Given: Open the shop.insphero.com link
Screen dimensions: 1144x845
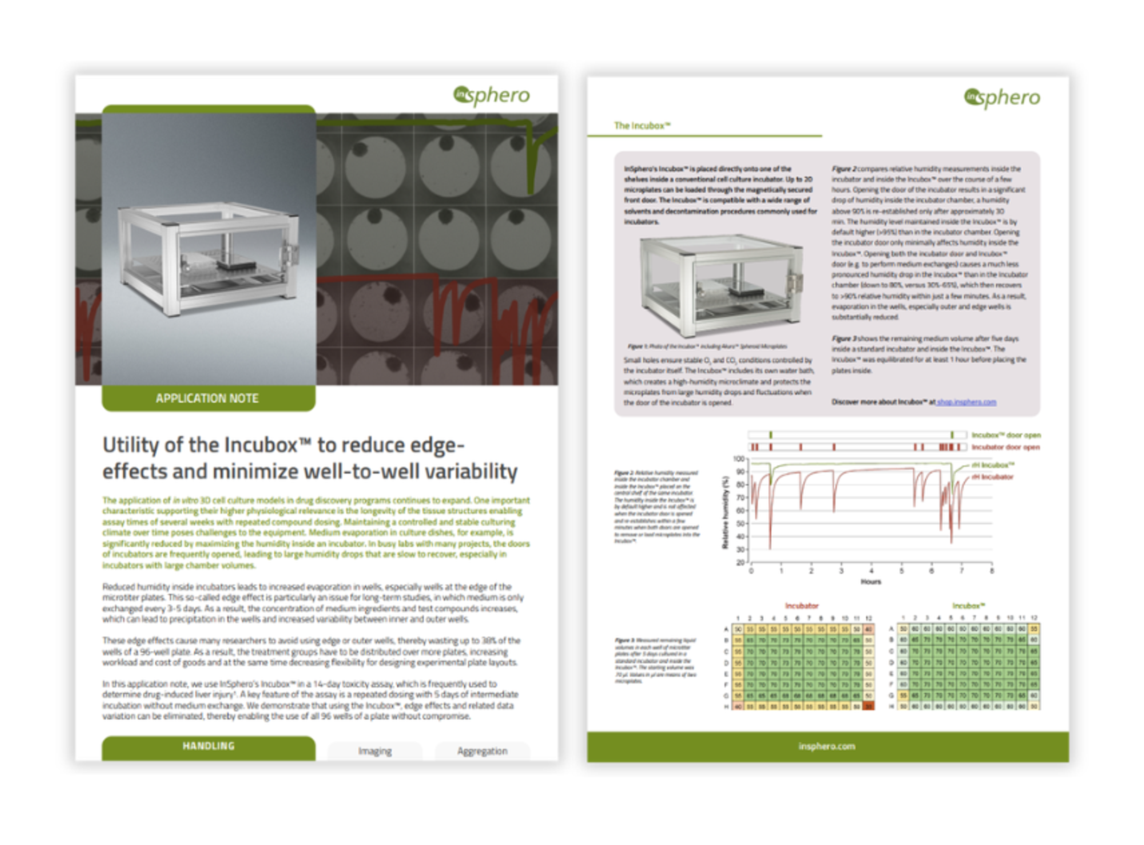Looking at the screenshot, I should click(966, 402).
